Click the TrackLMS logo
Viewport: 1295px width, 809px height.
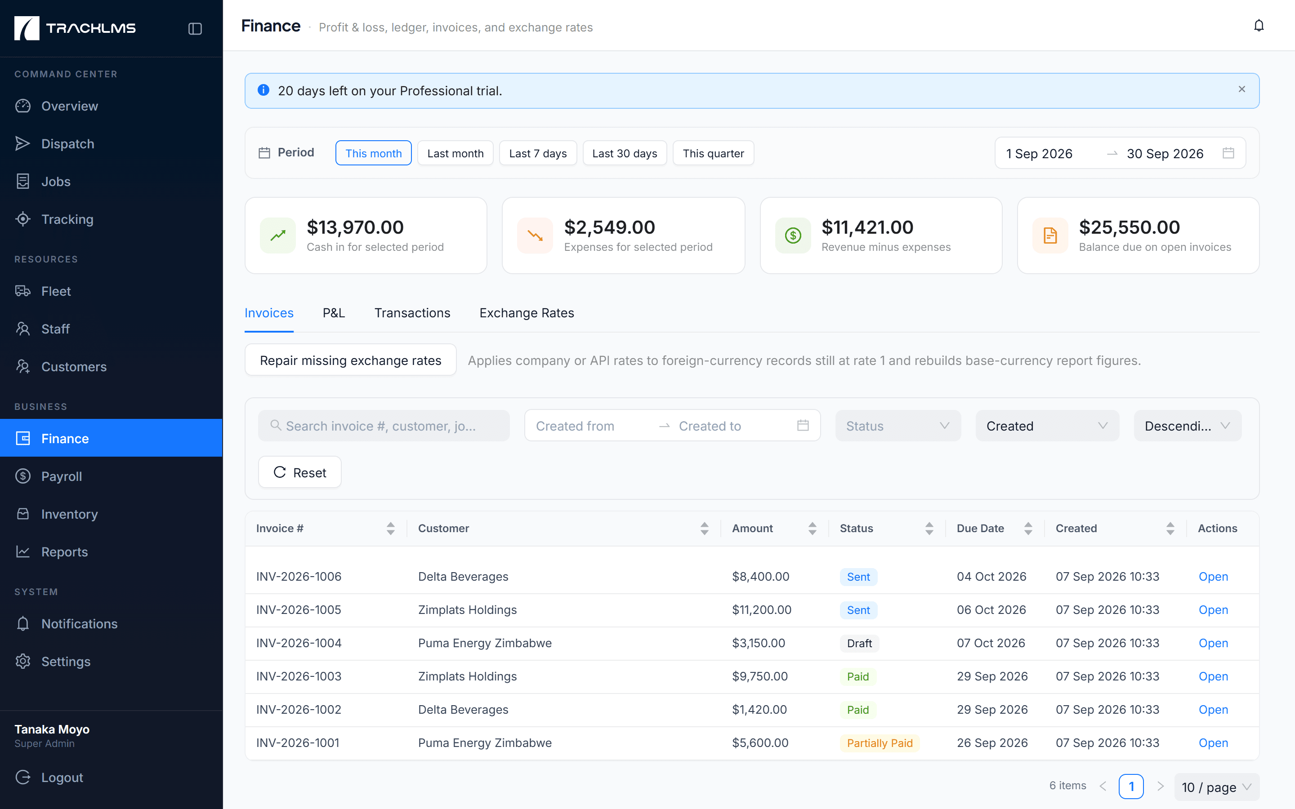(75, 28)
